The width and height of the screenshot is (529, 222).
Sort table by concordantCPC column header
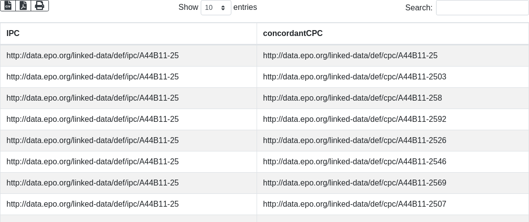393,34
